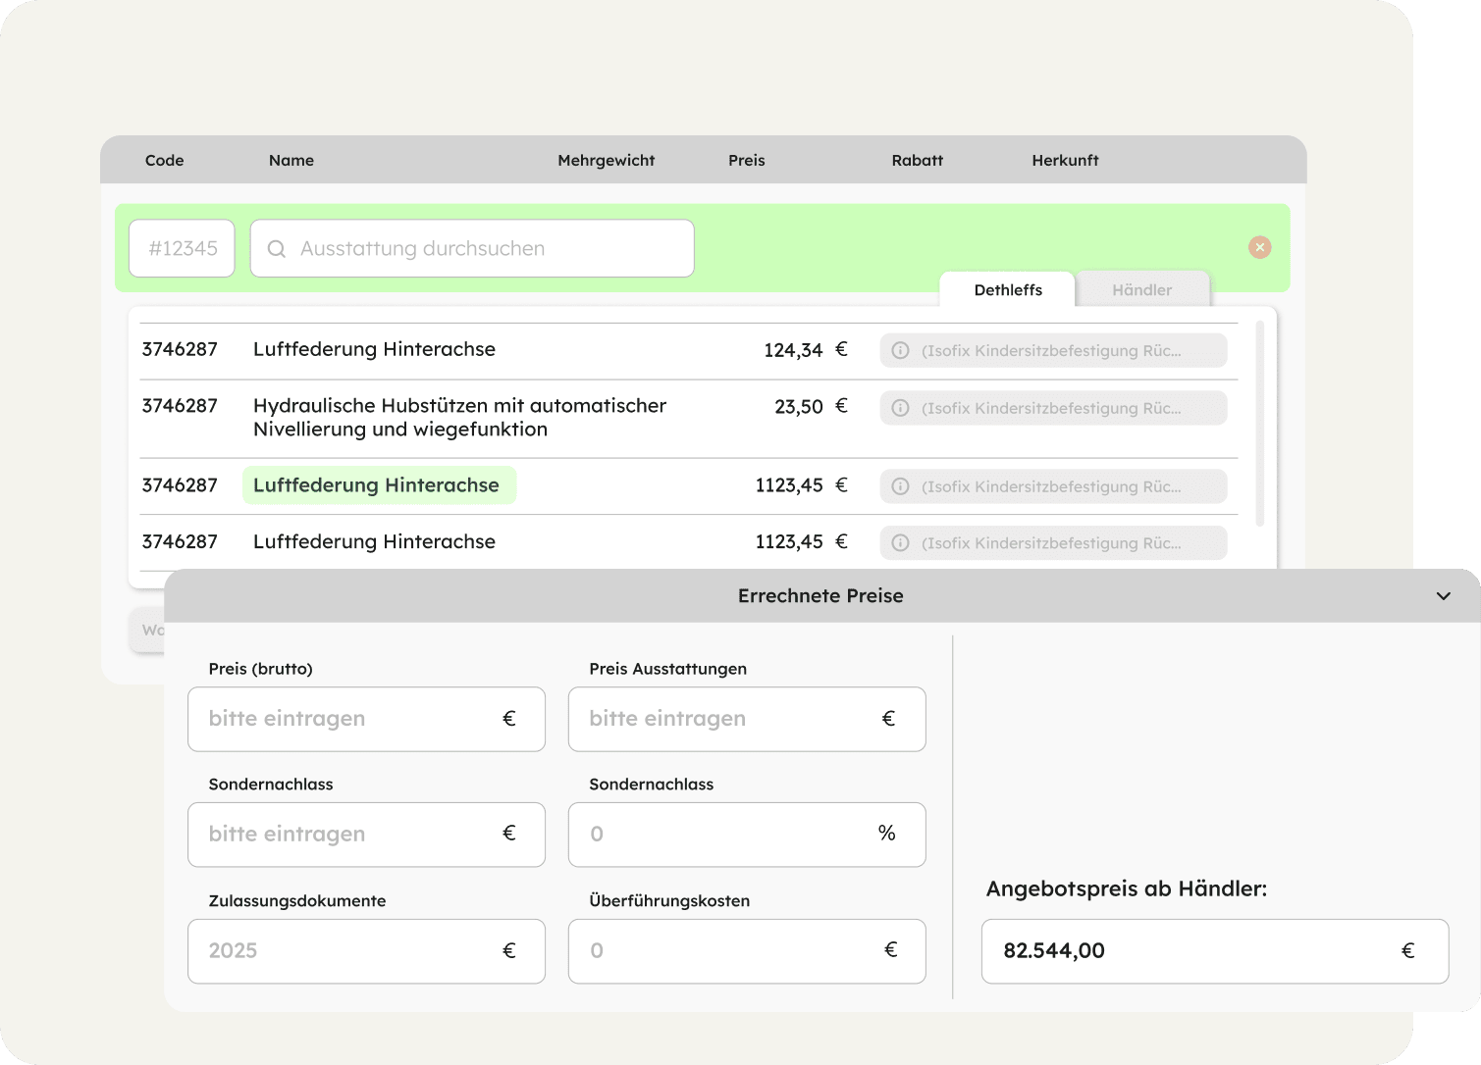Viewport: 1481px width, 1065px height.
Task: Click the Angebotspreis ab Händler field
Action: 1193,951
